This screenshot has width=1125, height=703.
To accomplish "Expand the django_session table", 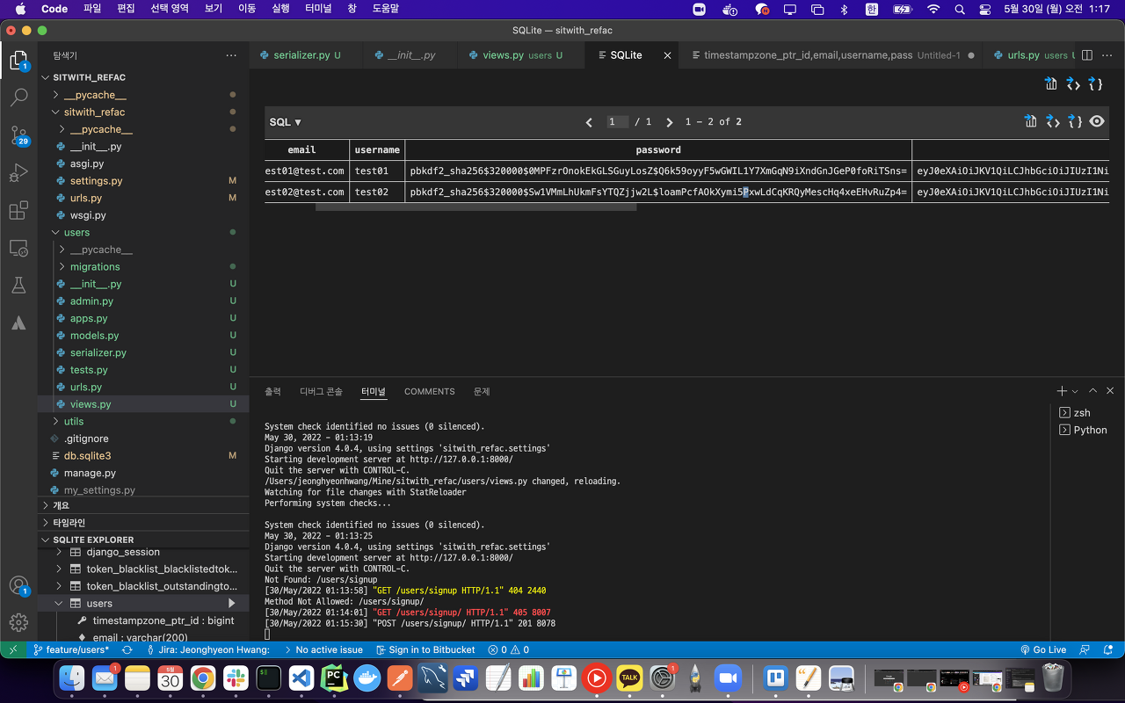I will point(61,552).
